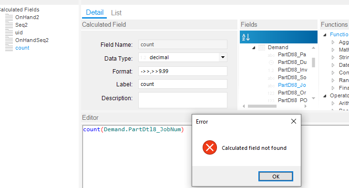
Task: Switch to the List tab
Action: coord(116,13)
